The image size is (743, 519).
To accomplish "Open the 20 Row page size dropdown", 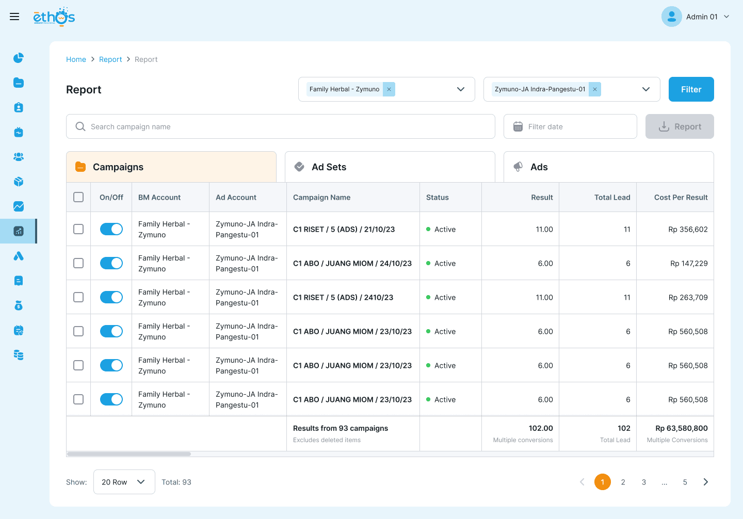I will tap(124, 482).
